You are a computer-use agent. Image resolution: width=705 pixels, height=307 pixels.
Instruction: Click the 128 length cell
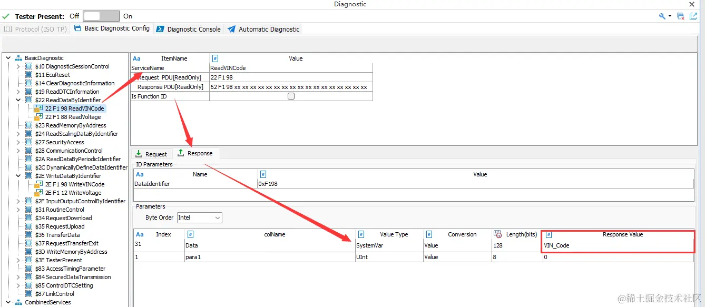(517, 245)
